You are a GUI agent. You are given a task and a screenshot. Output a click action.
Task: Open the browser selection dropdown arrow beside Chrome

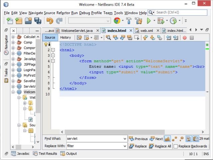pos(123,21)
